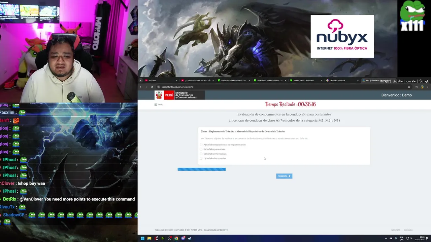The width and height of the screenshot is (431, 242).
Task: Open the browser tab search dropdown
Action: [x=140, y=81]
